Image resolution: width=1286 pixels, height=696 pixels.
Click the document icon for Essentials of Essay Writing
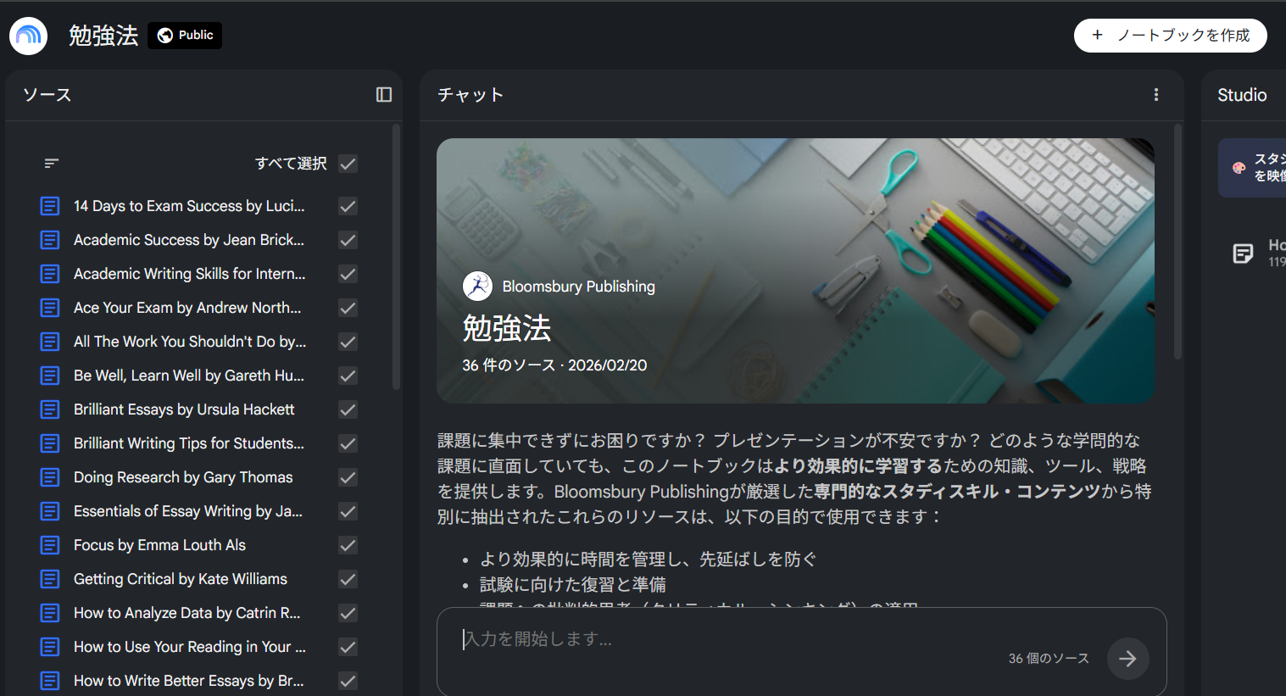tap(50, 511)
